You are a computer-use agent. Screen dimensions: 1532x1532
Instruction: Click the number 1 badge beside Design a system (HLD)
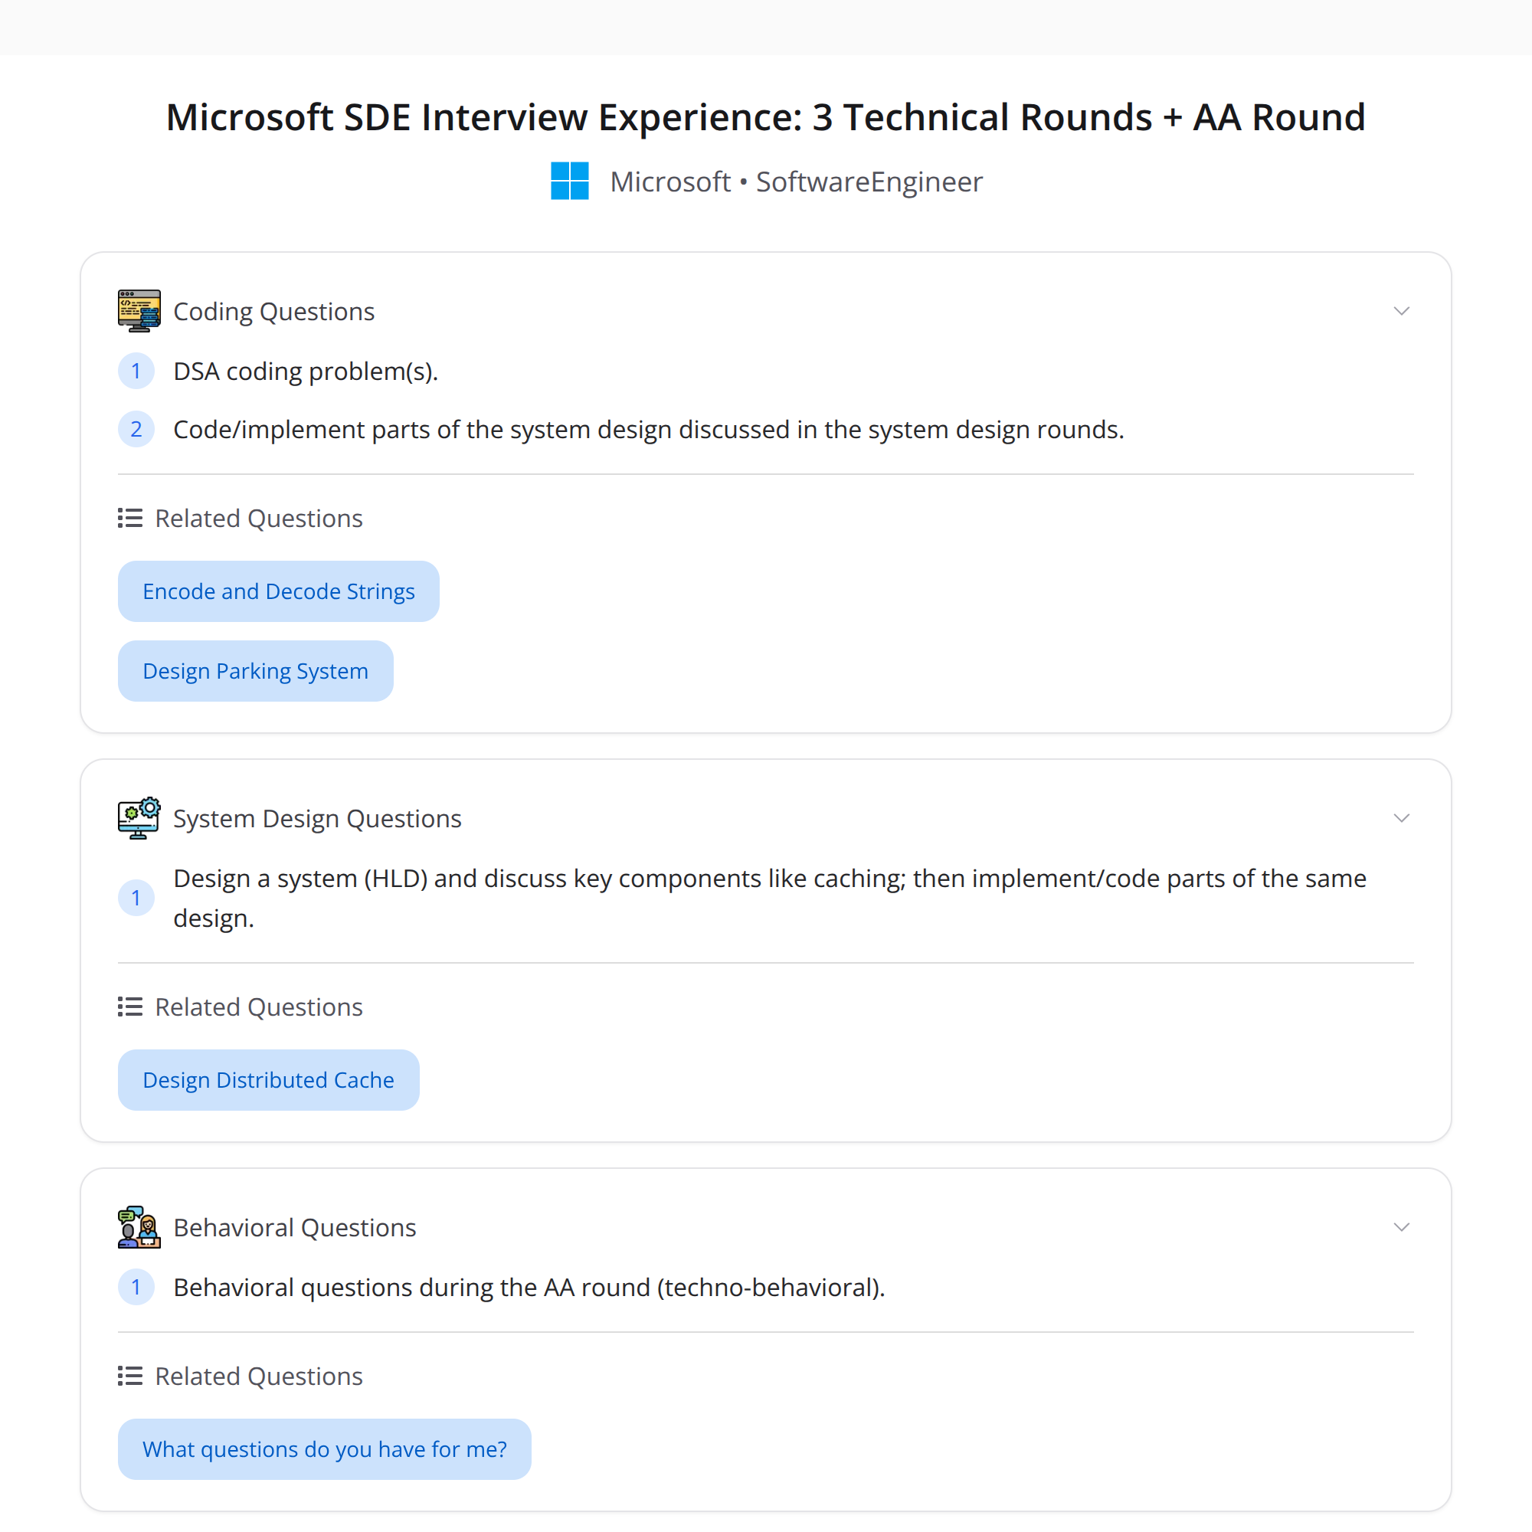click(136, 898)
